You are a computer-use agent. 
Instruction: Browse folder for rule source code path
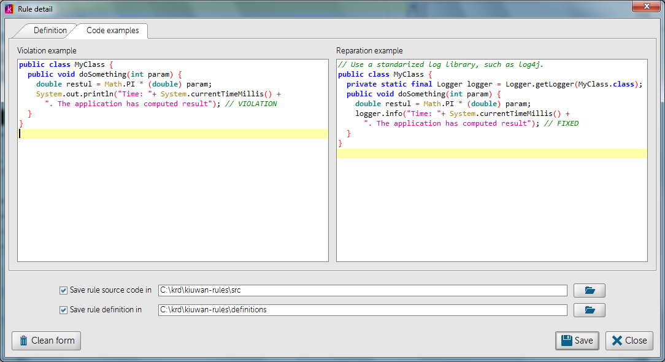(x=589, y=290)
